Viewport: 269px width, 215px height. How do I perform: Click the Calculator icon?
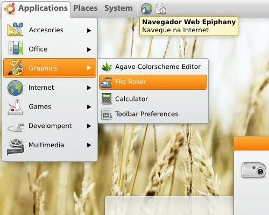(107, 98)
